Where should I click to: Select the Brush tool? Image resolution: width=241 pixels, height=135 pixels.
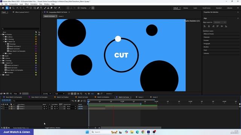(45, 8)
